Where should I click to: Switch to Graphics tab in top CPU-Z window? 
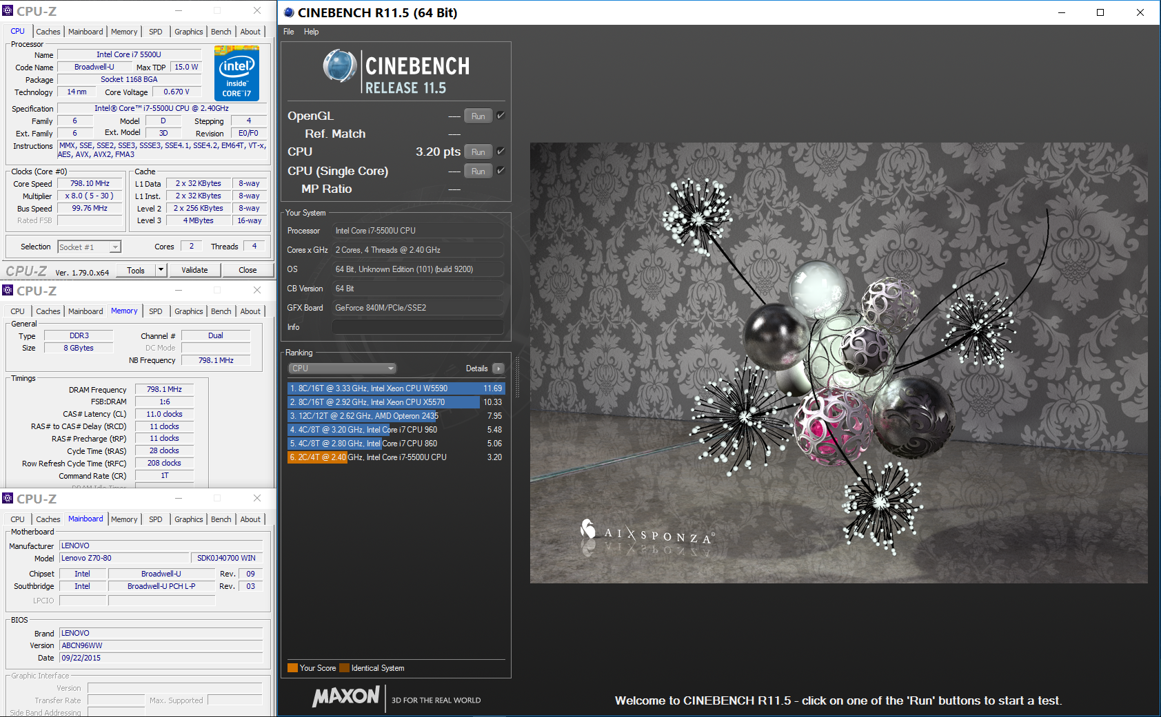tap(188, 32)
